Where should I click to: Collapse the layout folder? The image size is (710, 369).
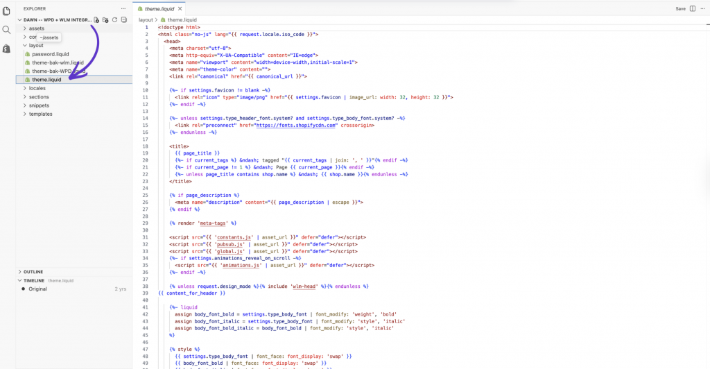[25, 45]
